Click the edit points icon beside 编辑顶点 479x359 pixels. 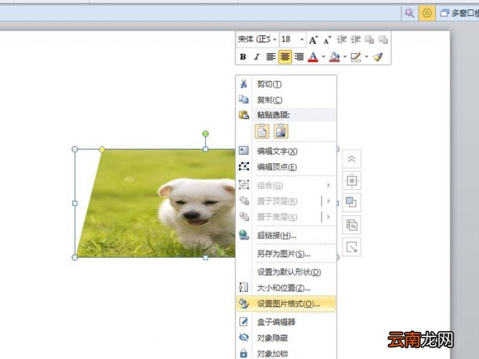pos(244,166)
